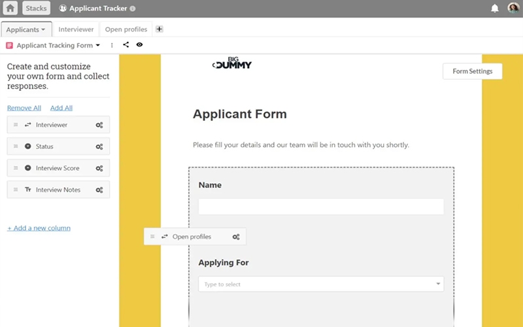Switch to the Interviewer tab
523x327 pixels.
pyautogui.click(x=76, y=29)
